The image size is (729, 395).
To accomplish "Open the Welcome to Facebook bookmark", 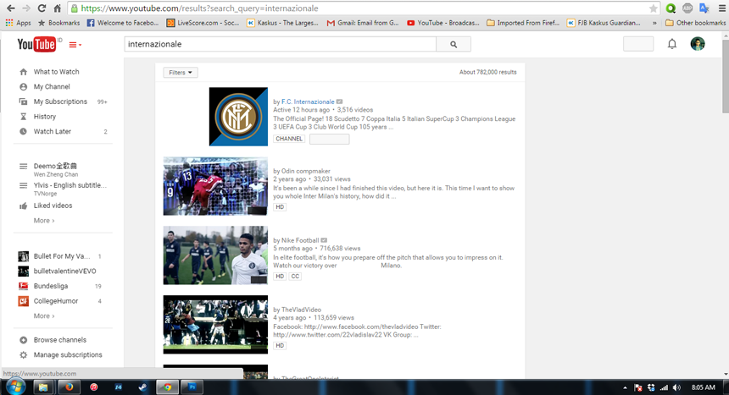I will 123,23.
